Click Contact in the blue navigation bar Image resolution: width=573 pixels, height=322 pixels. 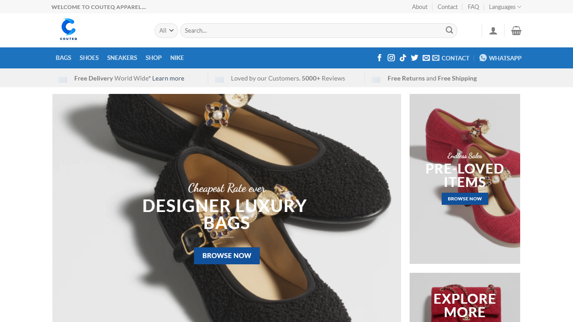tap(451, 58)
